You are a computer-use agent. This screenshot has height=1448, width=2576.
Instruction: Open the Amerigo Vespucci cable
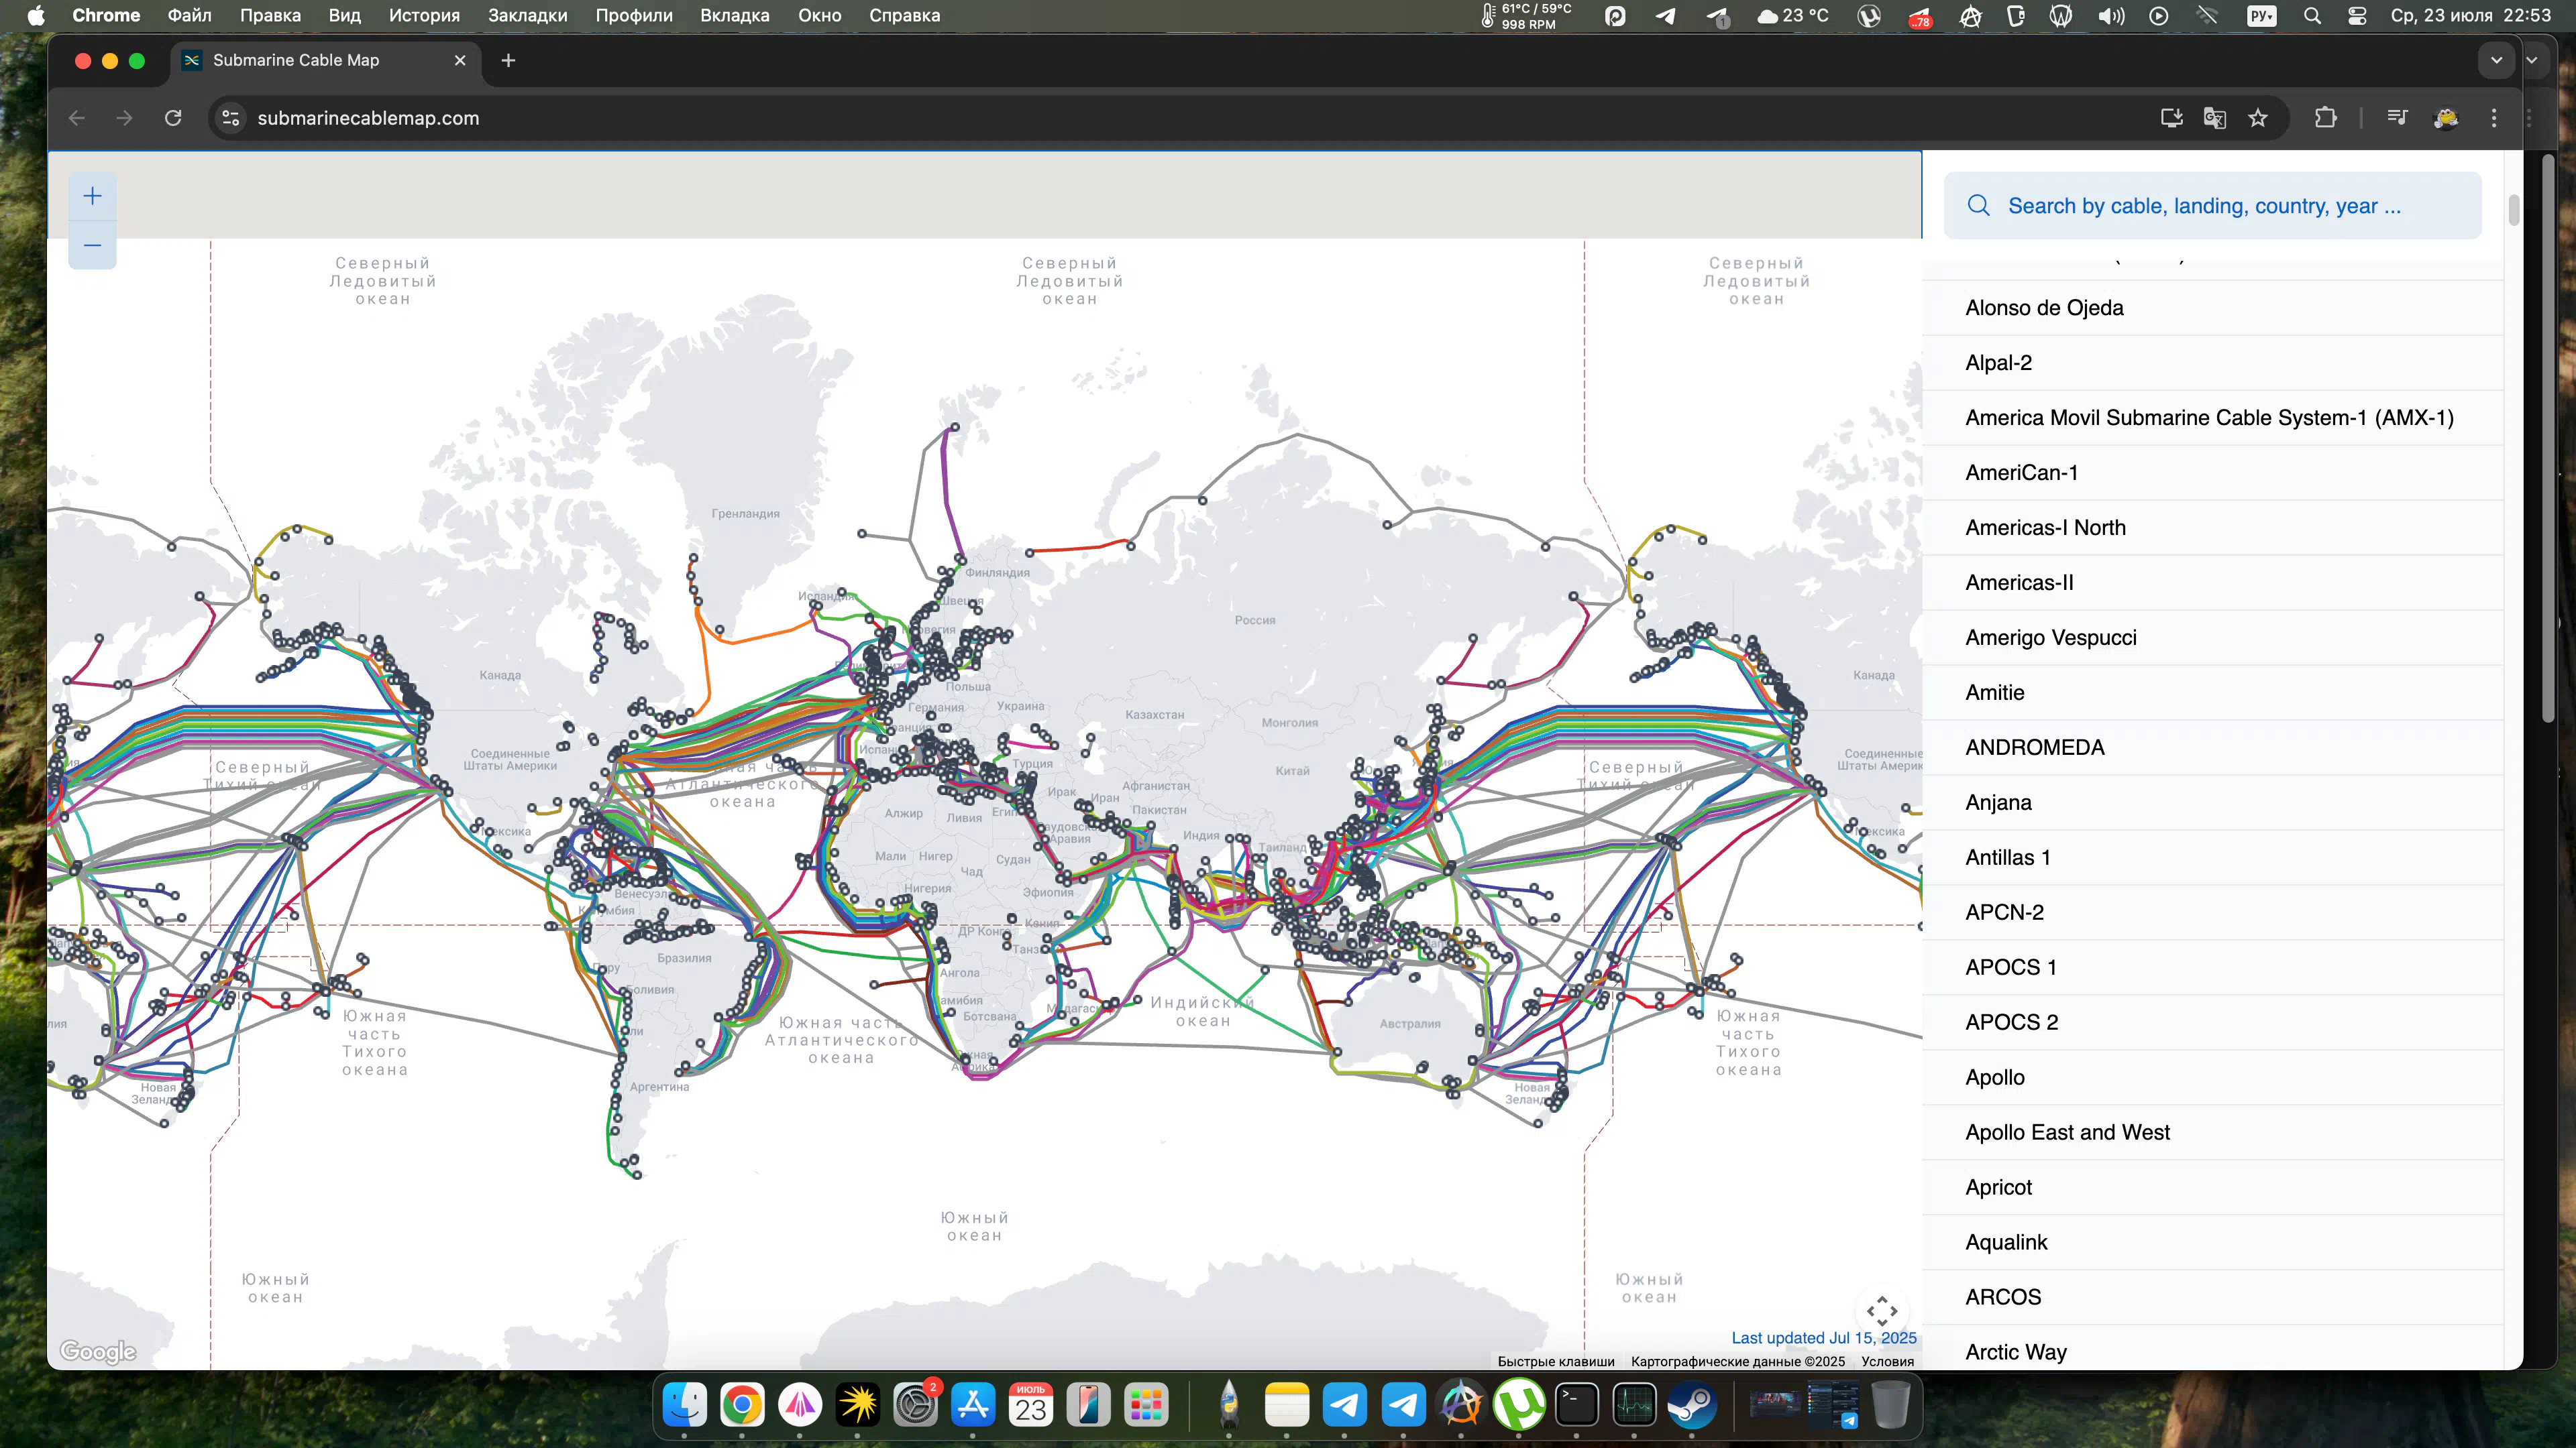point(2212,638)
